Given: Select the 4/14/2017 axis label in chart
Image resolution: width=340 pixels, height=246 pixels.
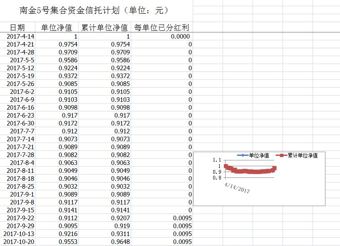Looking at the screenshot, I should (237, 187).
